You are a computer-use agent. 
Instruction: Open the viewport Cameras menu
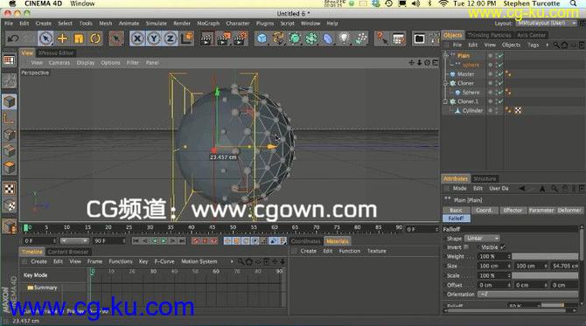point(59,63)
